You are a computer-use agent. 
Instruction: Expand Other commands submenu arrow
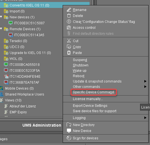click(145, 87)
